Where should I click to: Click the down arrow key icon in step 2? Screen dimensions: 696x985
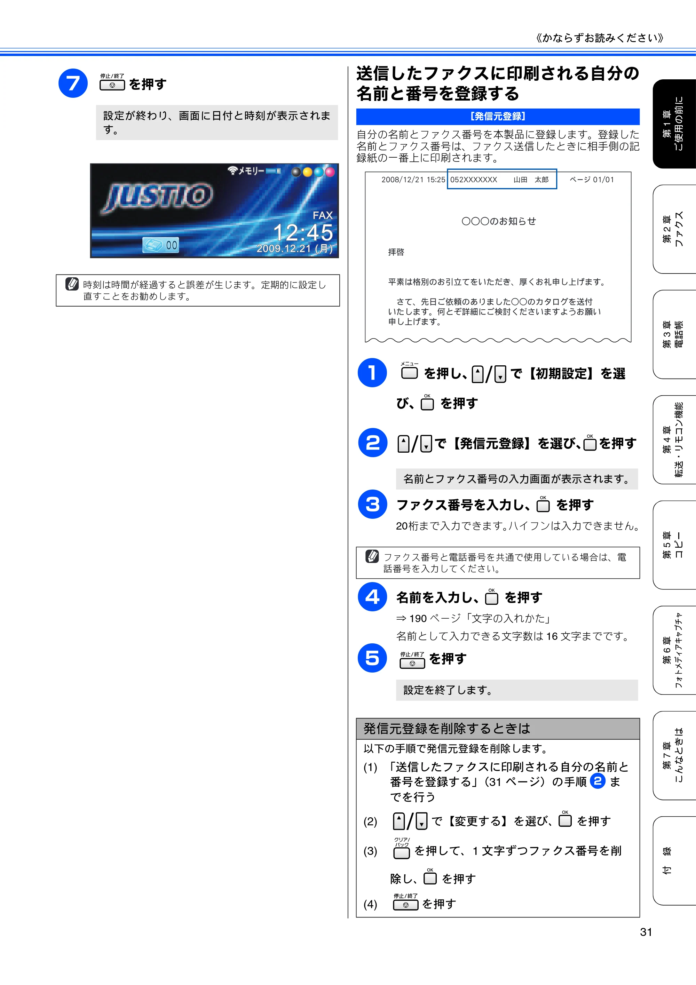pyautogui.click(x=426, y=444)
